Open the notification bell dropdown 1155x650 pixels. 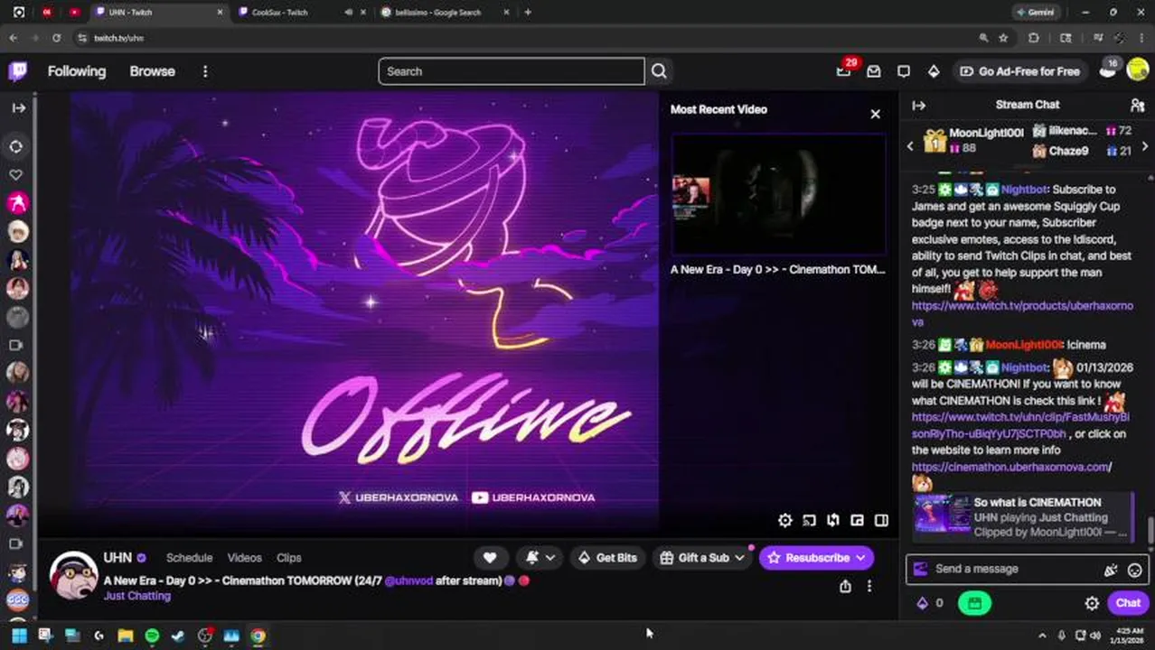(x=540, y=558)
